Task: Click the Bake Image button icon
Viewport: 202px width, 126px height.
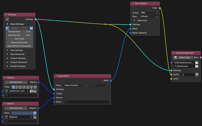Action: pyautogui.click(x=175, y=57)
